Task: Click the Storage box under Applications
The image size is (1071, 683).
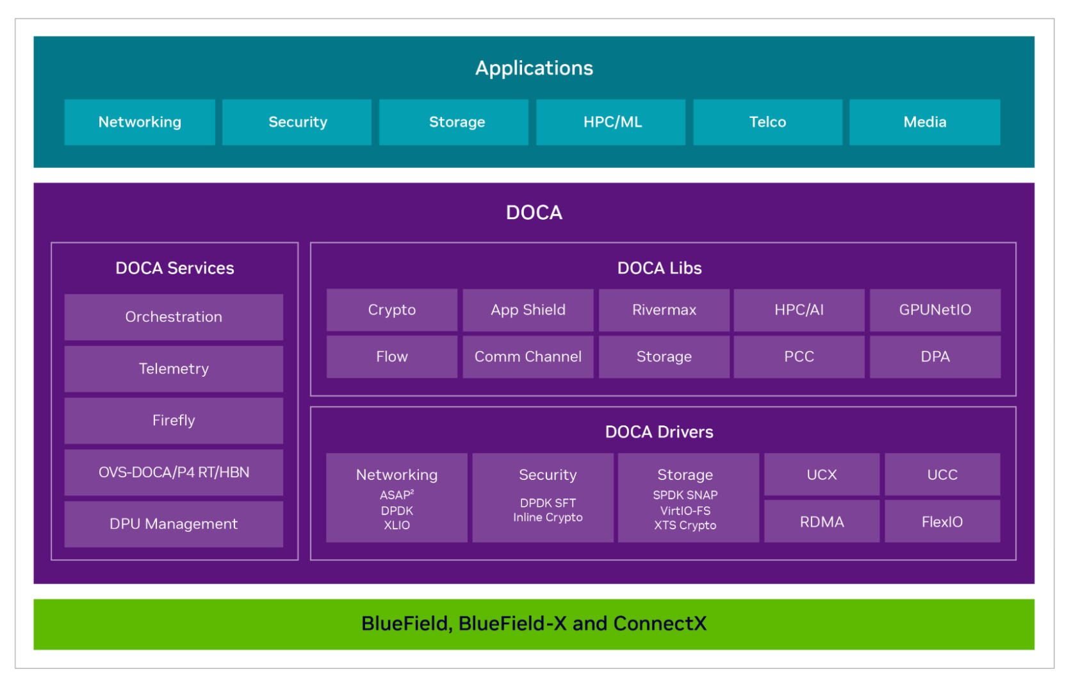Action: click(x=454, y=122)
